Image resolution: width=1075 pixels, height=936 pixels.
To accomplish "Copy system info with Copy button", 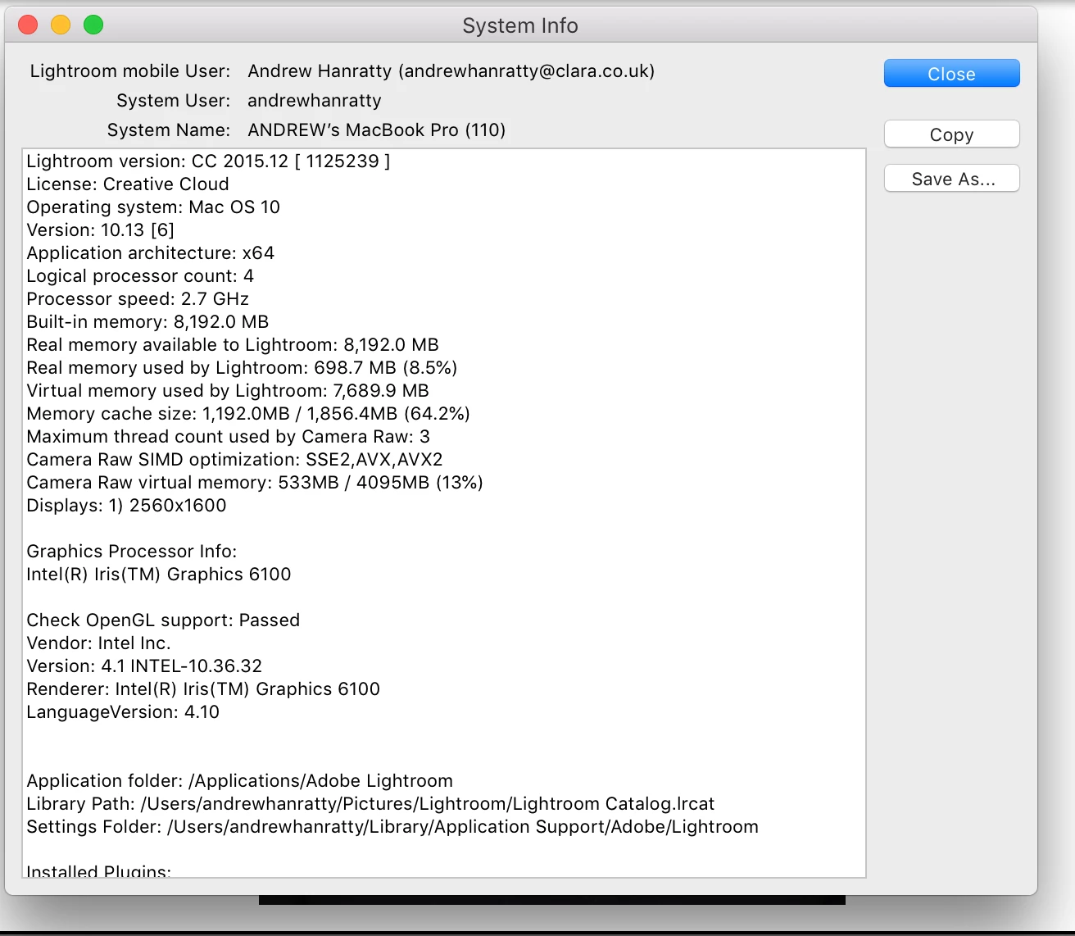I will coord(951,134).
